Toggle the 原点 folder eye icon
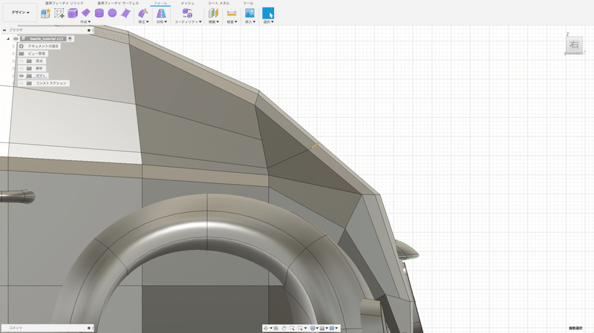 coord(21,61)
